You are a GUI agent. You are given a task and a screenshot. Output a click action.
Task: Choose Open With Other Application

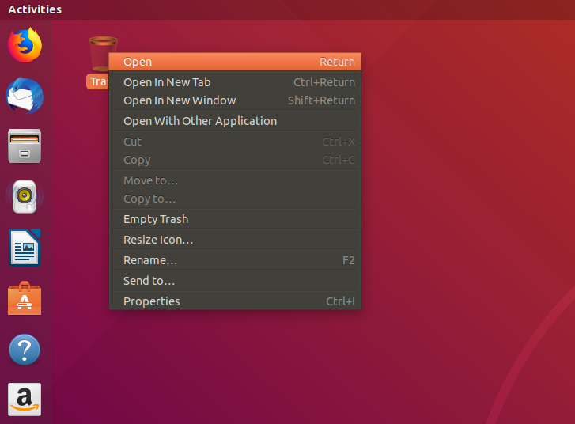[235, 121]
